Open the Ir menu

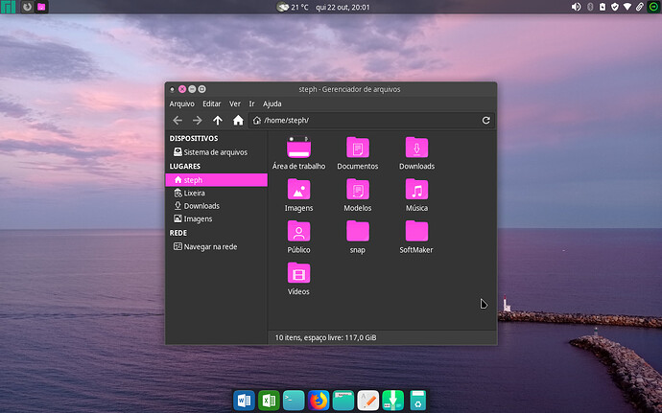(251, 103)
